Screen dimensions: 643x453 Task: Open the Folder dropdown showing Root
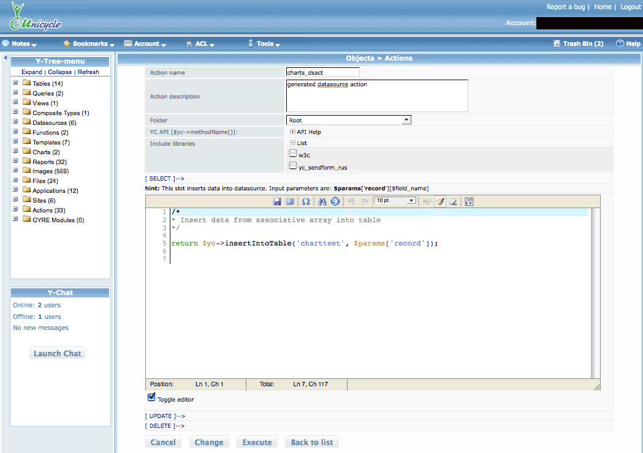tap(348, 120)
